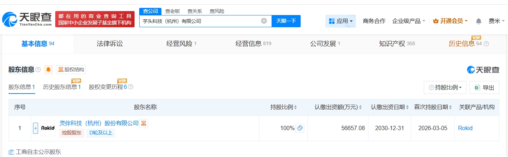Click the orange alert bell beside 股东信息
508x157 pixels.
pos(48,70)
